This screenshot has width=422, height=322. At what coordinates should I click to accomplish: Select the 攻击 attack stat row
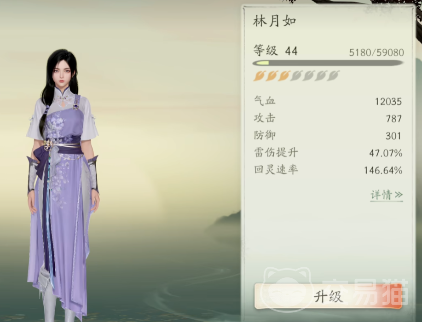(328, 118)
